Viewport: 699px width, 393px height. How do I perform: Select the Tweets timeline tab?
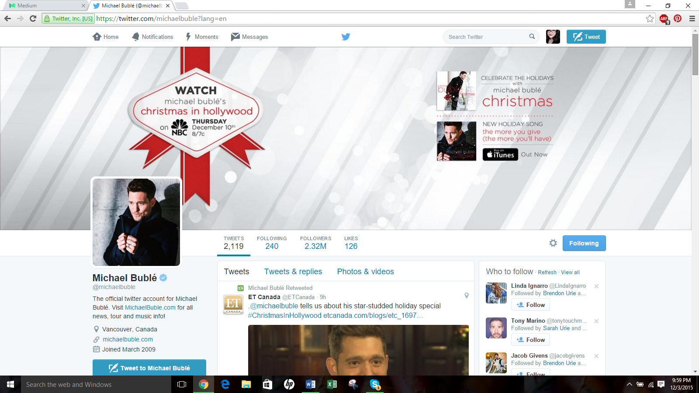(x=236, y=272)
